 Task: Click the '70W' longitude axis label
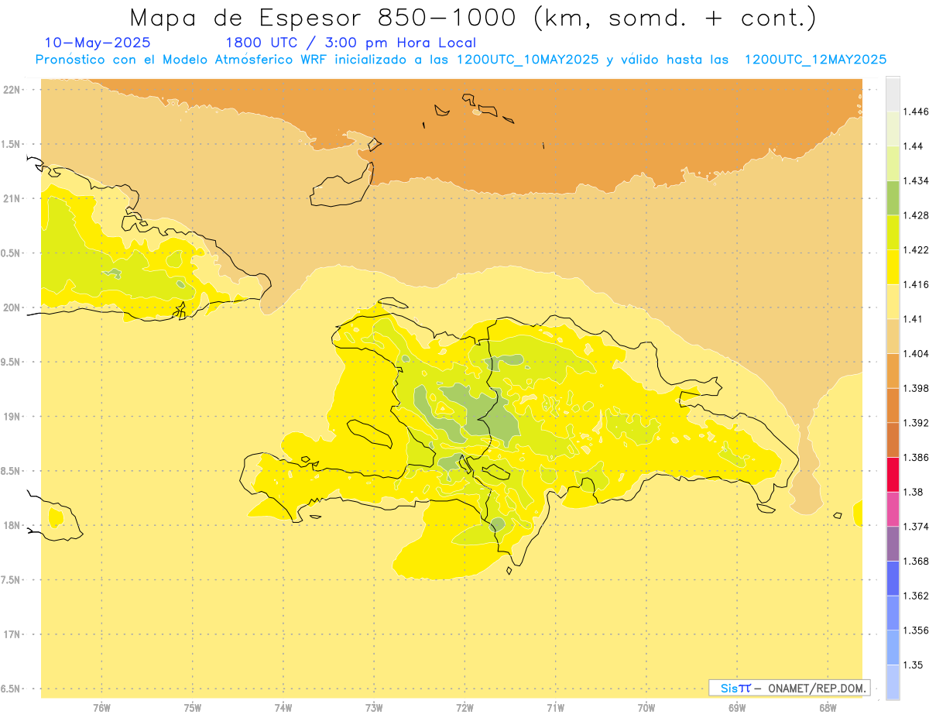coord(646,708)
